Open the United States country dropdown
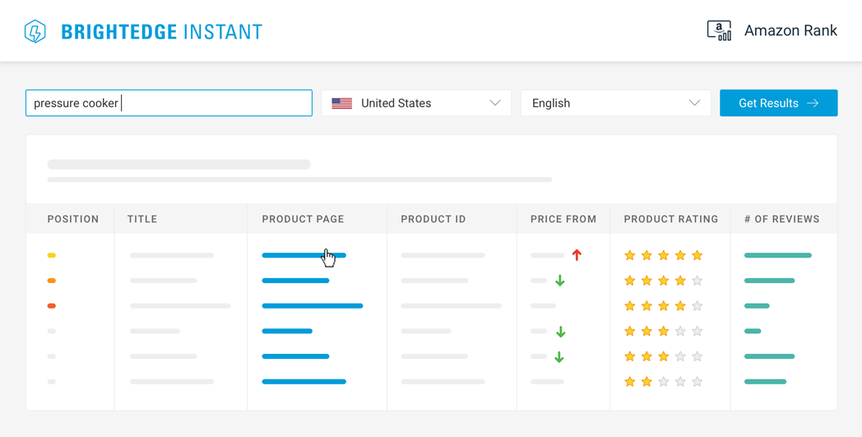The height and width of the screenshot is (437, 862). tap(416, 103)
